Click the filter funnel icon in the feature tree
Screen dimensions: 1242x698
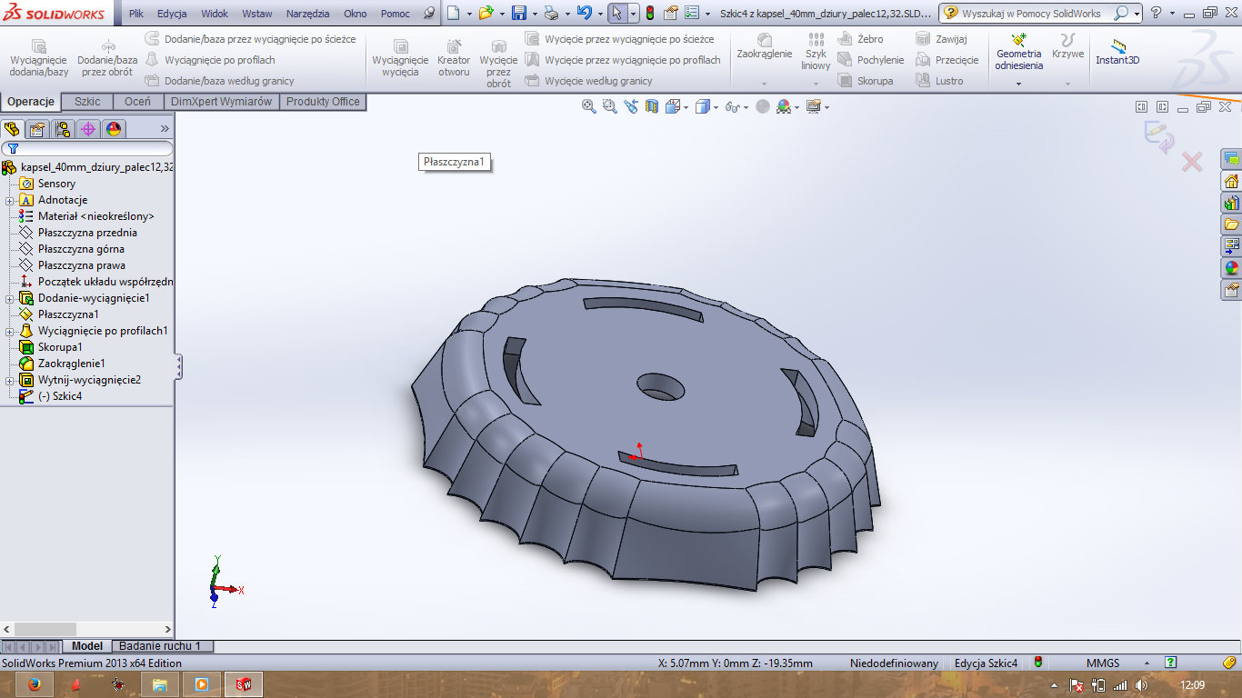(13, 148)
